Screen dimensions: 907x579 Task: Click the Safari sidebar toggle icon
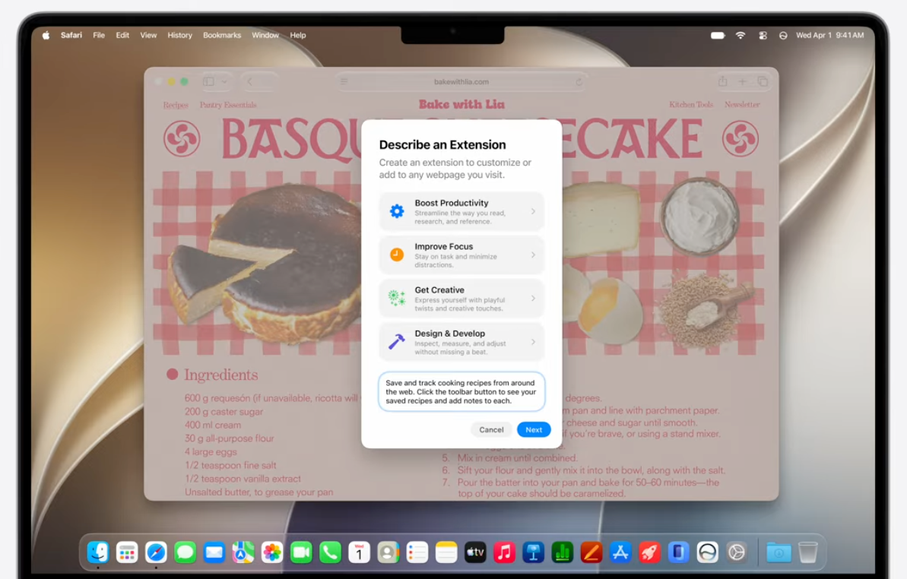(209, 82)
